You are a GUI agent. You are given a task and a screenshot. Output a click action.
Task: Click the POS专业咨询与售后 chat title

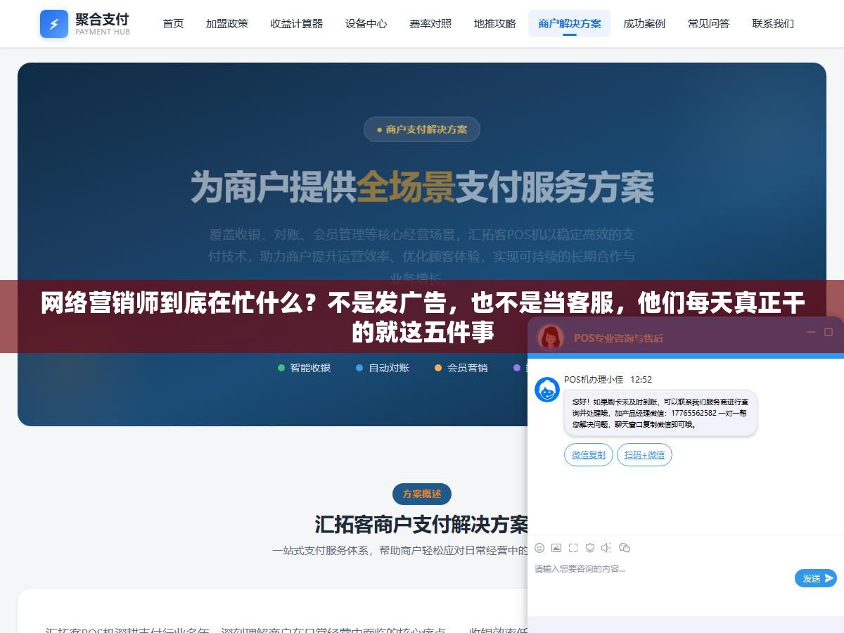coord(618,338)
